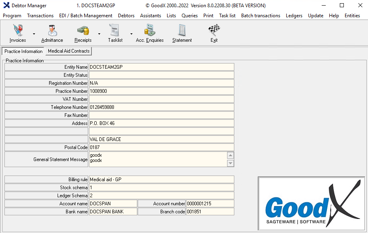Expand the Receipts dropdown arrow
The width and height of the screenshot is (368, 233).
click(99, 34)
